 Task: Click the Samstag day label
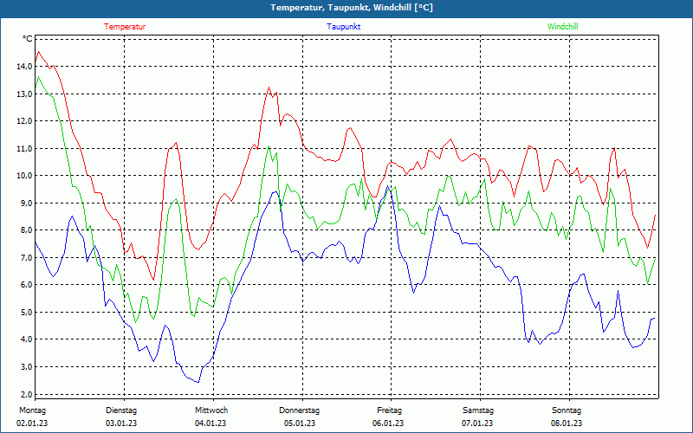(478, 410)
